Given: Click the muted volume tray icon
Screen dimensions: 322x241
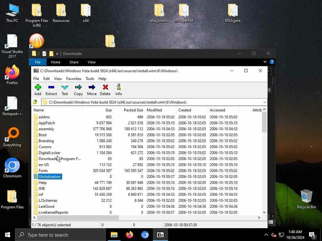Looking at the screenshot, I should point(274,235).
